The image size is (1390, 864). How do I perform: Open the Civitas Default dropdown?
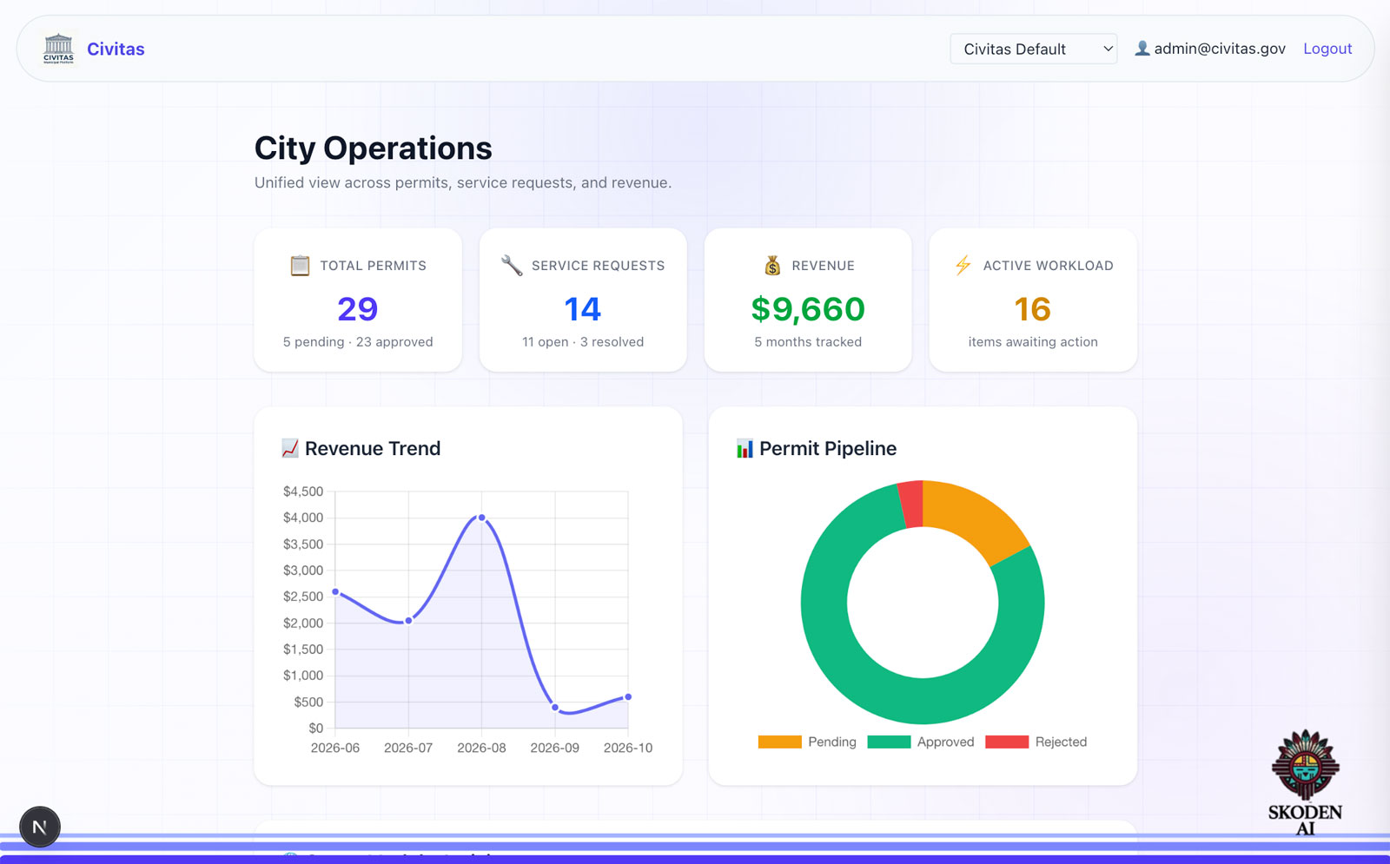[1034, 49]
